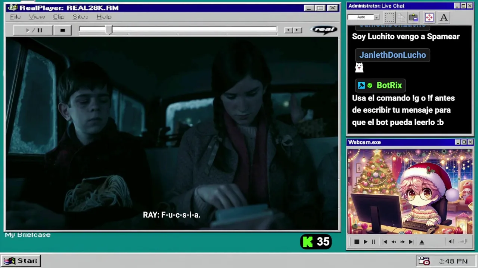Click the rewind button in Webcam.exe
Image resolution: width=478 pixels, height=268 pixels.
point(393,242)
